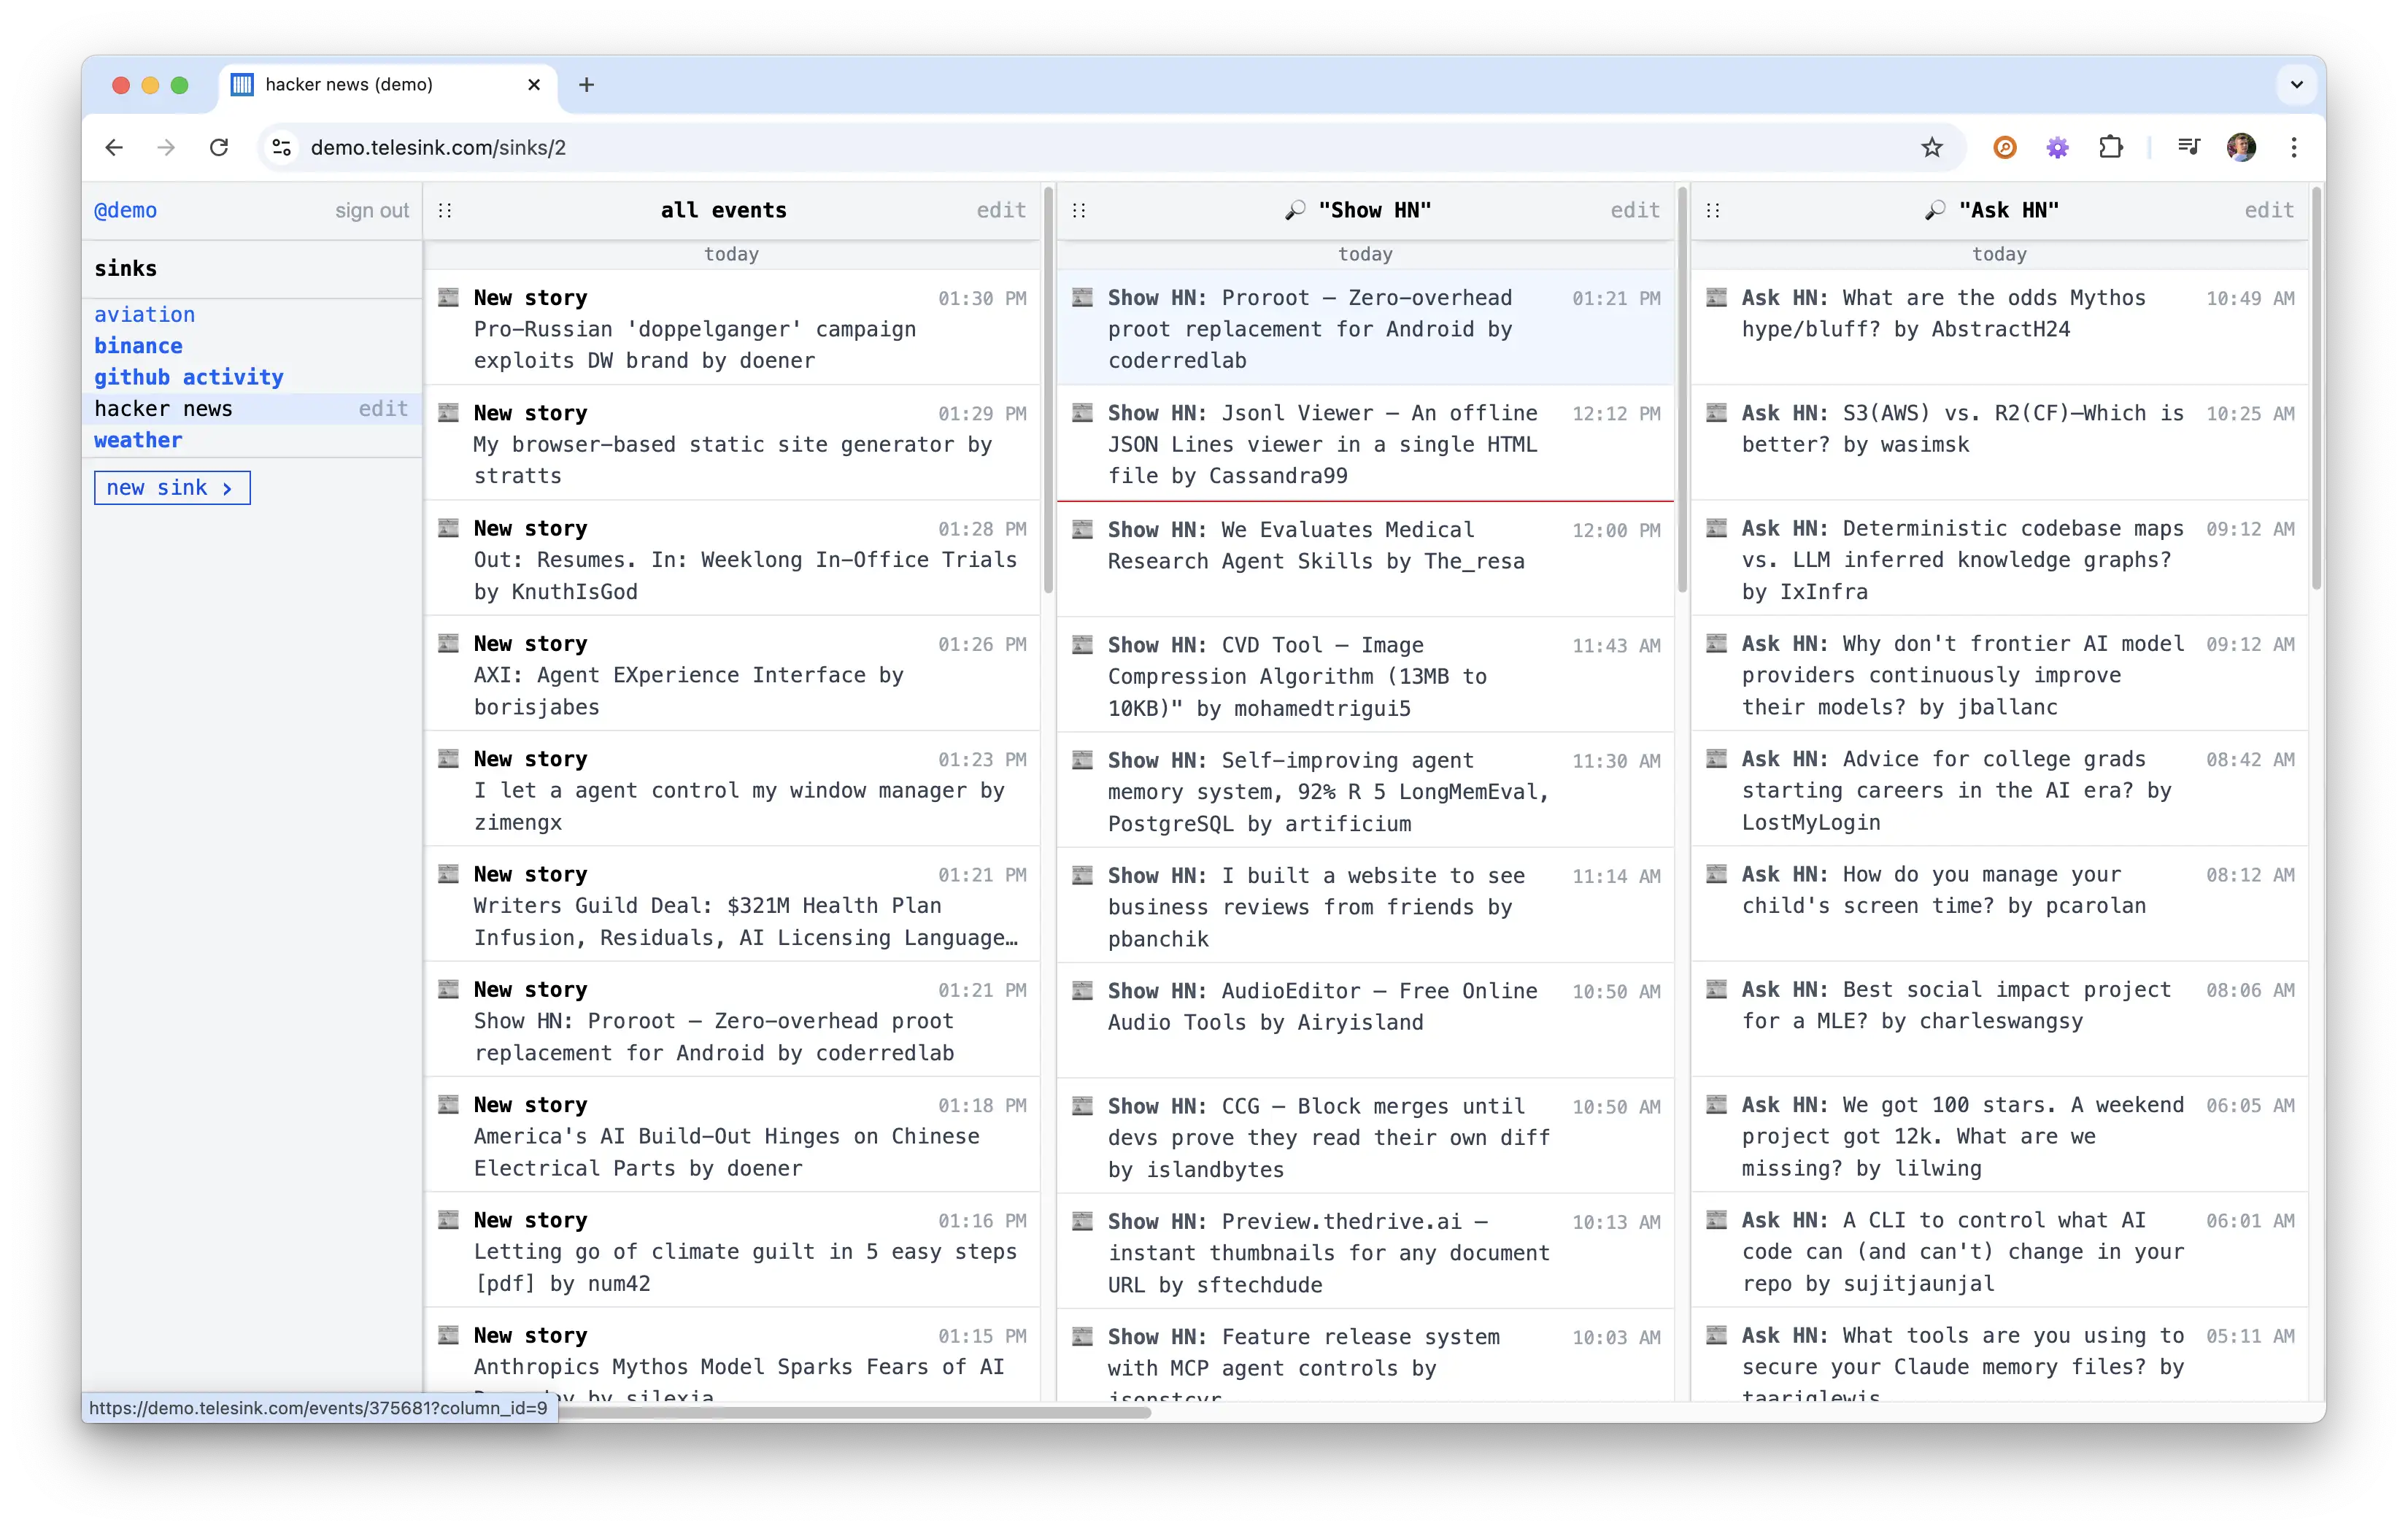The image size is (2408, 1531).
Task: Click the orange magnifier extension icon
Action: 2005,147
